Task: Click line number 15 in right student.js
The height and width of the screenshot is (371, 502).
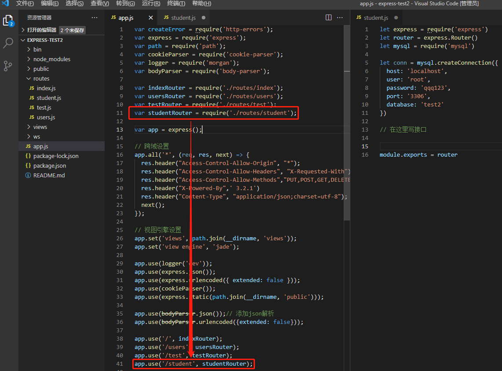Action: pos(365,146)
